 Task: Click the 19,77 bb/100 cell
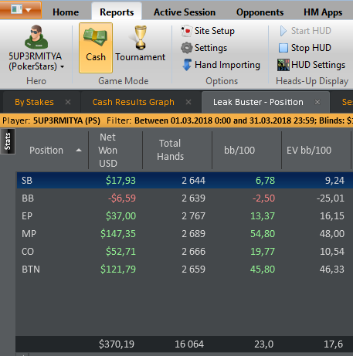(x=263, y=252)
